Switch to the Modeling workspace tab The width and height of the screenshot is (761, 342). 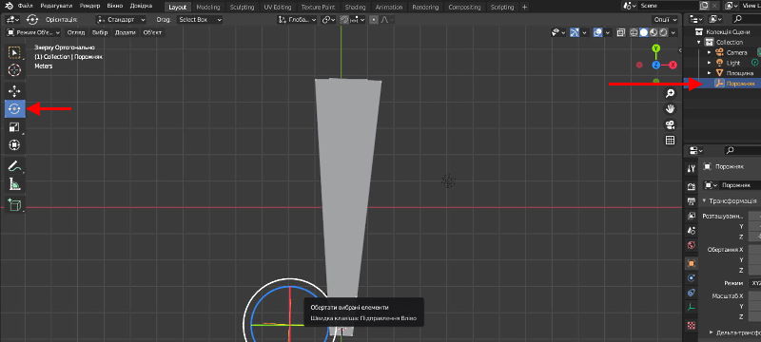[208, 8]
